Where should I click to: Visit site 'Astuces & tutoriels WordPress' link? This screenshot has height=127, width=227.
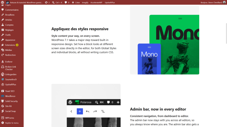(24, 3)
